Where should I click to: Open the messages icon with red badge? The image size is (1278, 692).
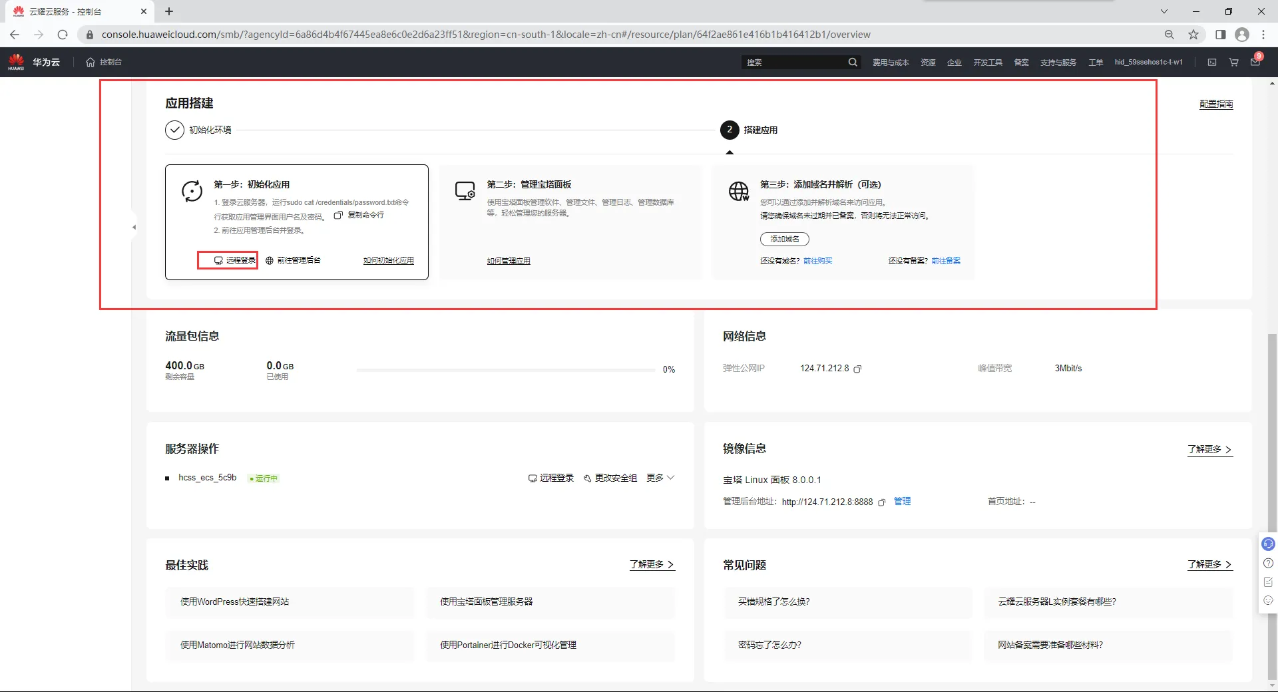(x=1255, y=61)
